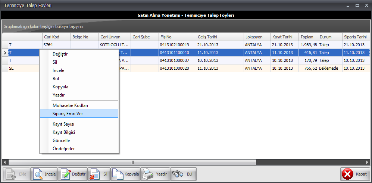Click the red Kapat close button

point(355,174)
